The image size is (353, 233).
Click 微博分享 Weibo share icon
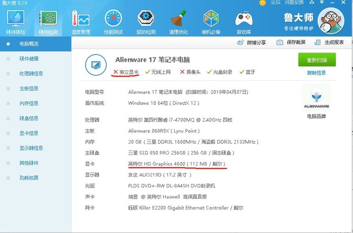(x=240, y=42)
